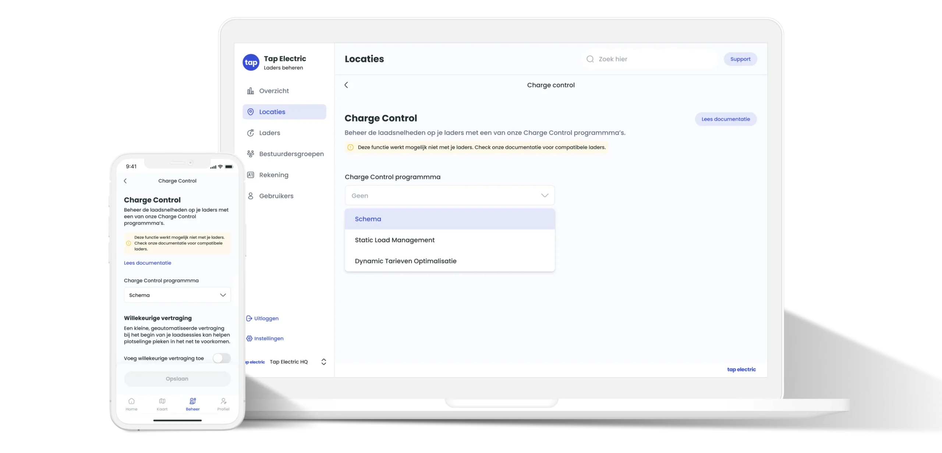Click the Tap Electric round logo
The image size is (942, 453).
[251, 63]
